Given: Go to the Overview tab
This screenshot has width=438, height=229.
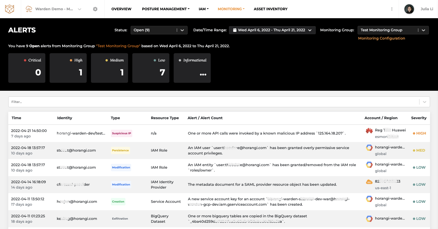Looking at the screenshot, I should (x=121, y=9).
